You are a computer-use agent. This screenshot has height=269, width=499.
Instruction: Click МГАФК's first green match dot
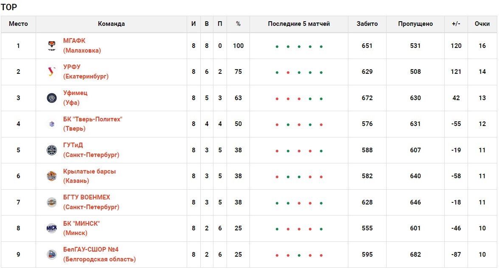pyautogui.click(x=277, y=47)
